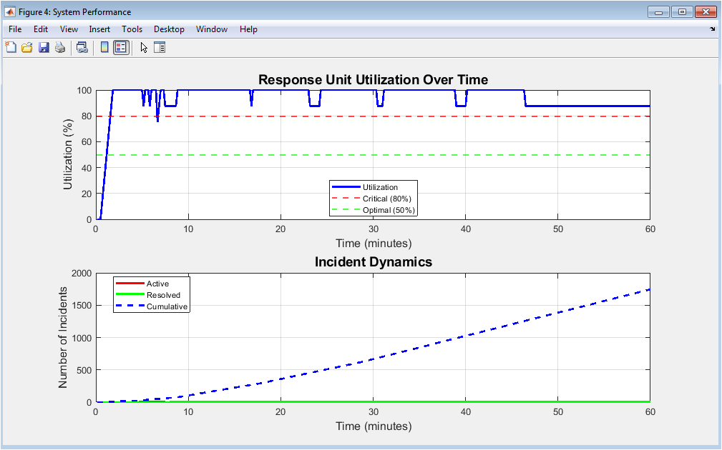
Task: Open the Property Inspector icon
Action: 160,48
